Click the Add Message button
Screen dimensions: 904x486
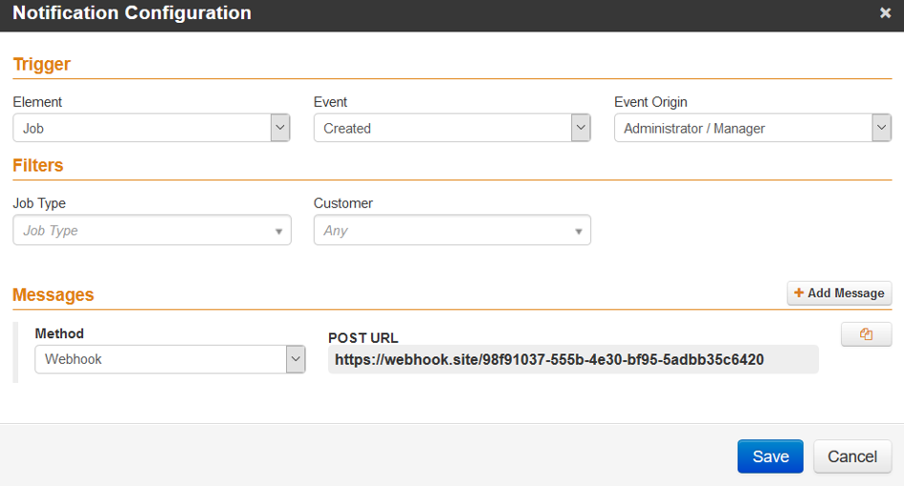tap(840, 293)
